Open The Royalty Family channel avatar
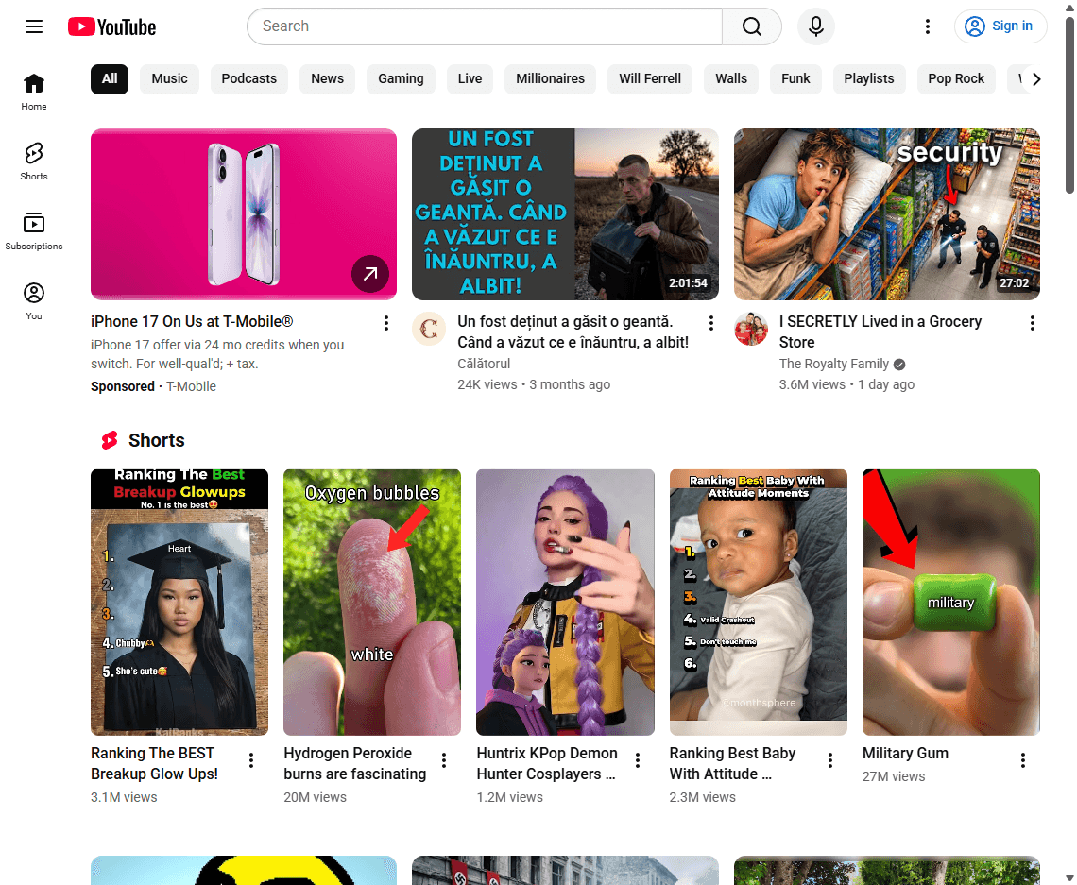The image size is (1077, 885). point(751,329)
